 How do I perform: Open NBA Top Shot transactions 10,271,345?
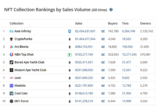point(129,55)
